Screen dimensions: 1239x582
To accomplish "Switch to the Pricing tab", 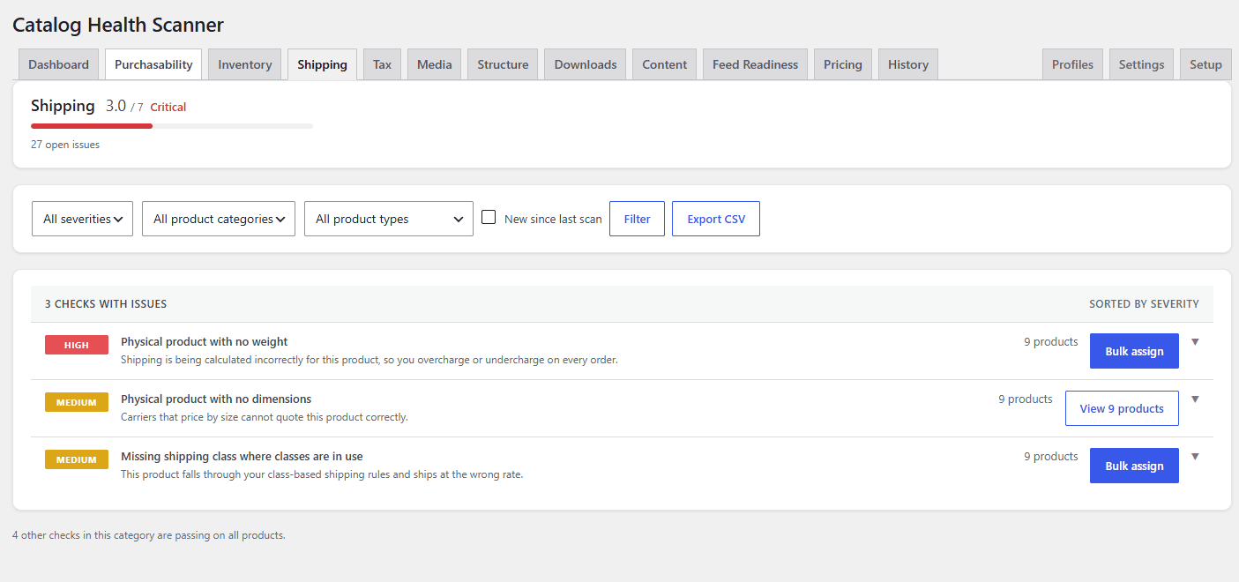I will (x=843, y=64).
